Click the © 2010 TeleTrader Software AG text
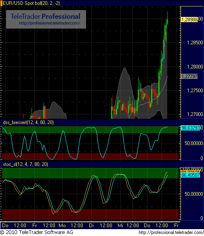 (x=37, y=232)
